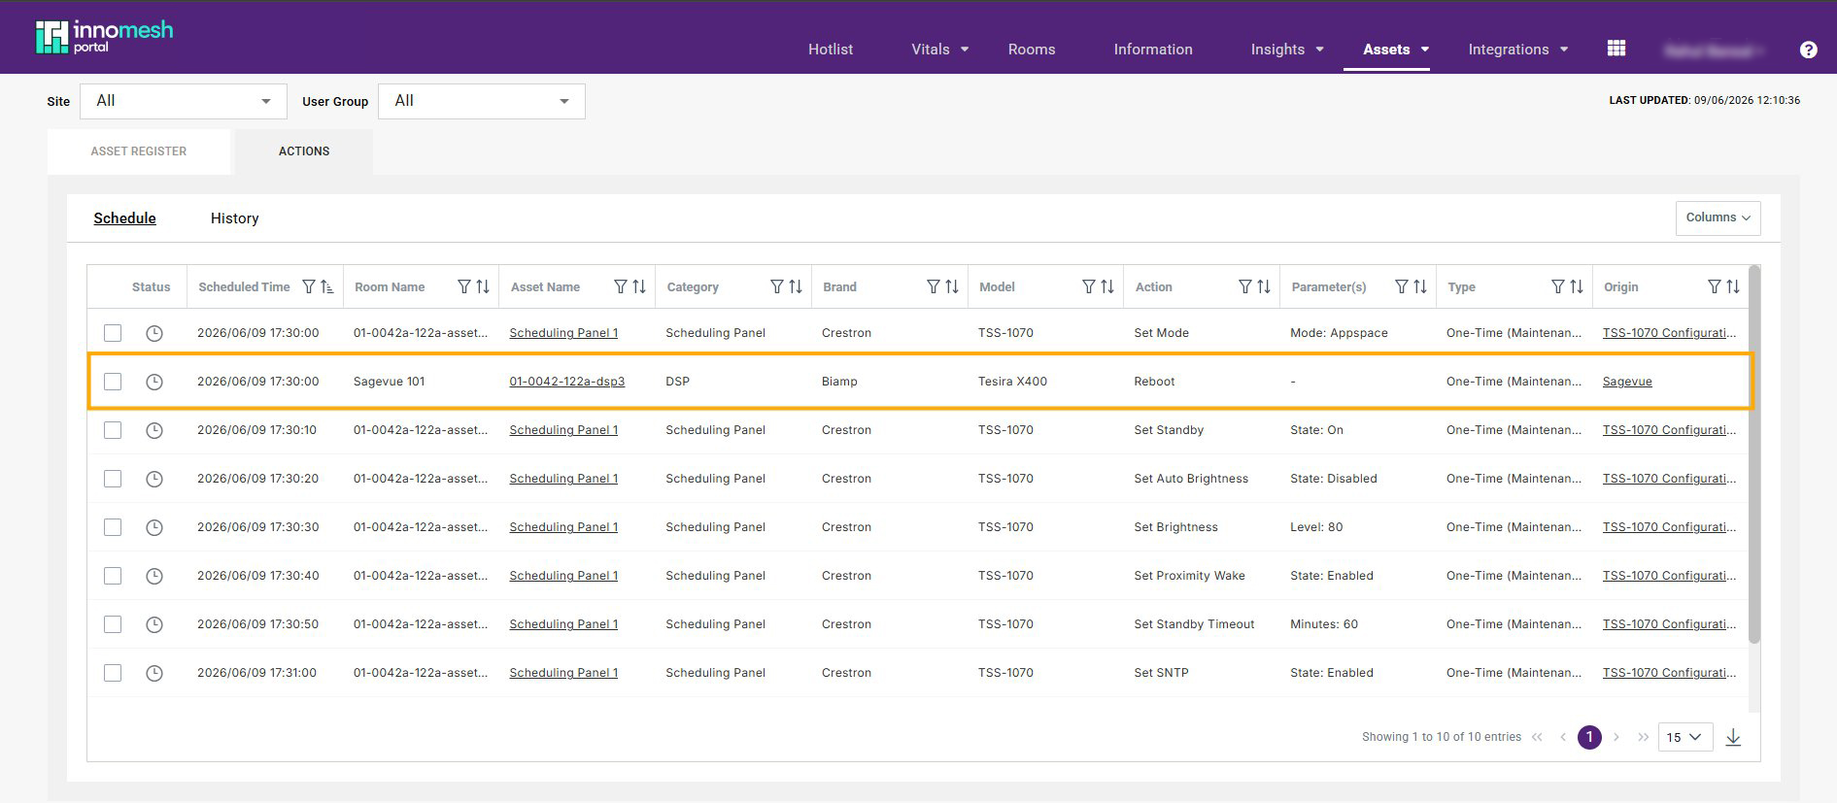Image resolution: width=1837 pixels, height=803 pixels.
Task: Click the innomesh portal logo
Action: point(104,37)
